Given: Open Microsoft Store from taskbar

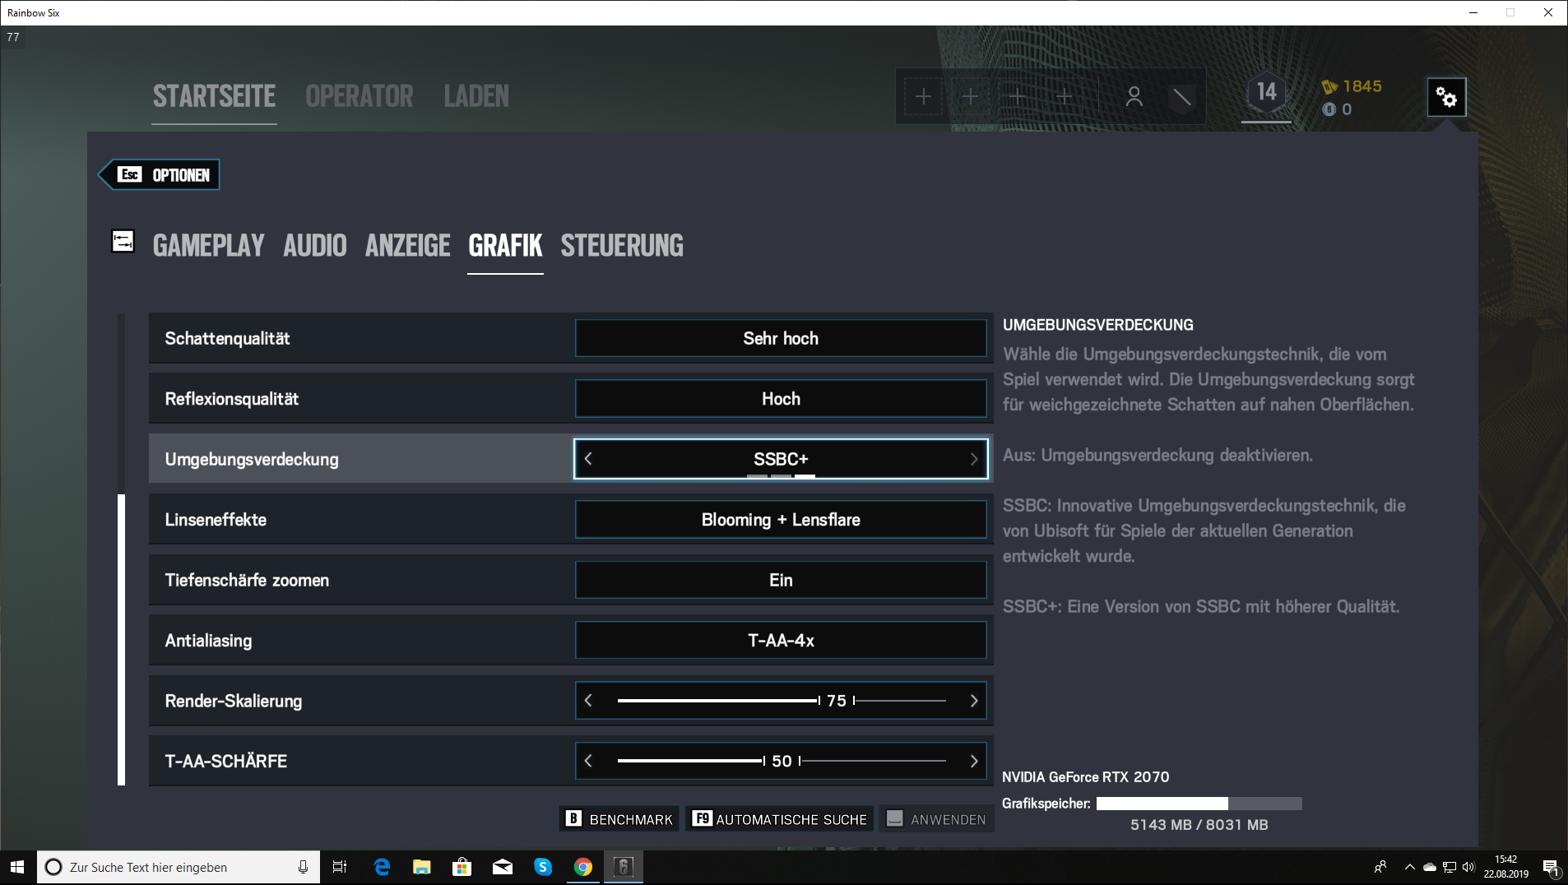Looking at the screenshot, I should click(462, 867).
